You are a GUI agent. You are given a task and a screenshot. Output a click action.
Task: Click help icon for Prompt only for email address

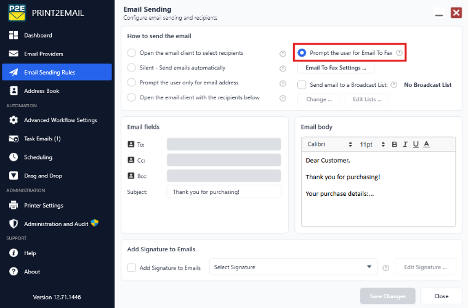[283, 84]
